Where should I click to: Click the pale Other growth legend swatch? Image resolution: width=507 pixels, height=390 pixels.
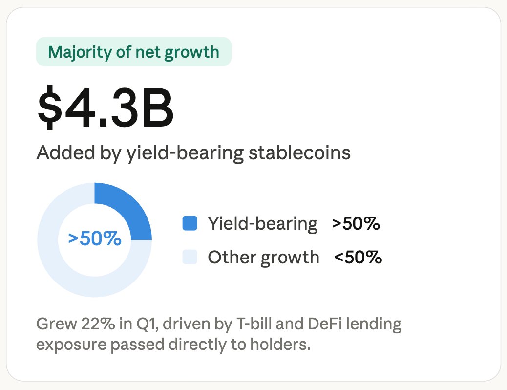click(190, 257)
